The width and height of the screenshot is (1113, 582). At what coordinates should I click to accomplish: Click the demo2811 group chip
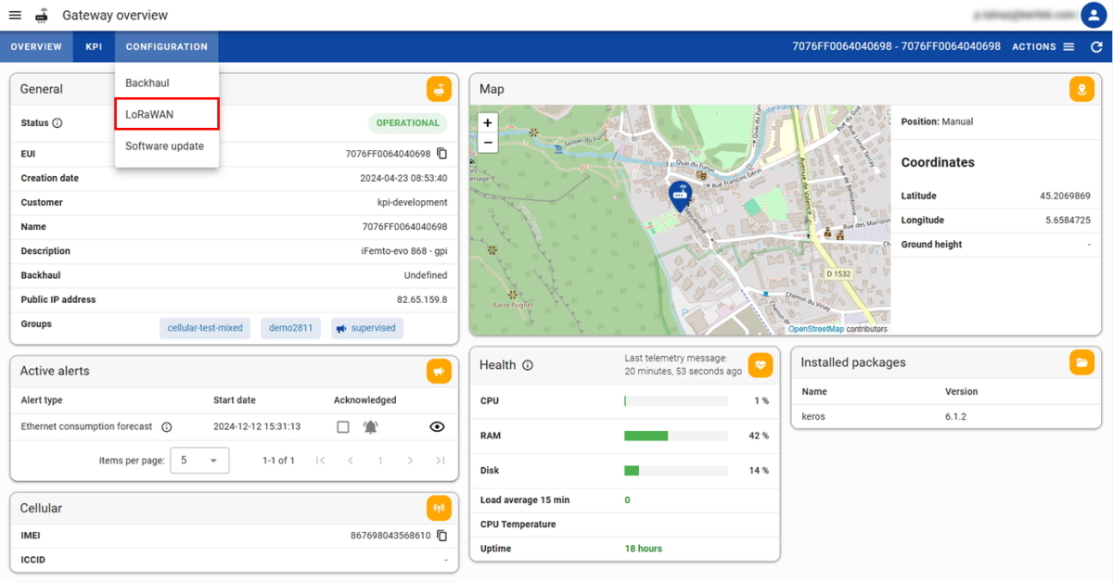(291, 328)
